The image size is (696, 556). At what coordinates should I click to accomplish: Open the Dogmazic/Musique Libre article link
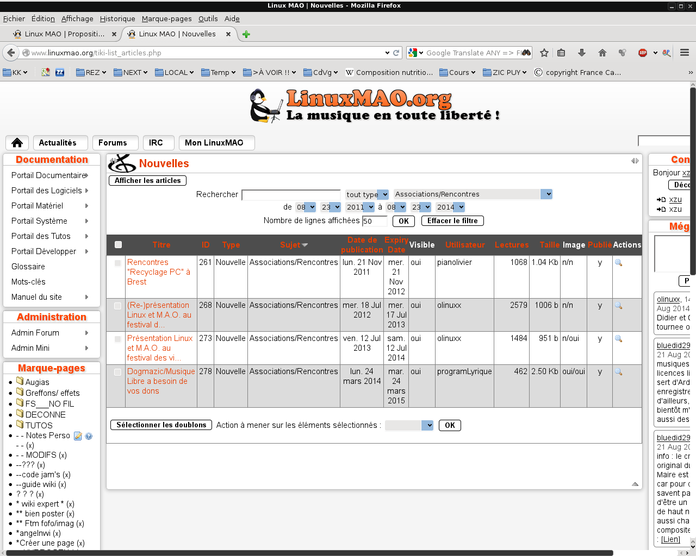pyautogui.click(x=161, y=381)
